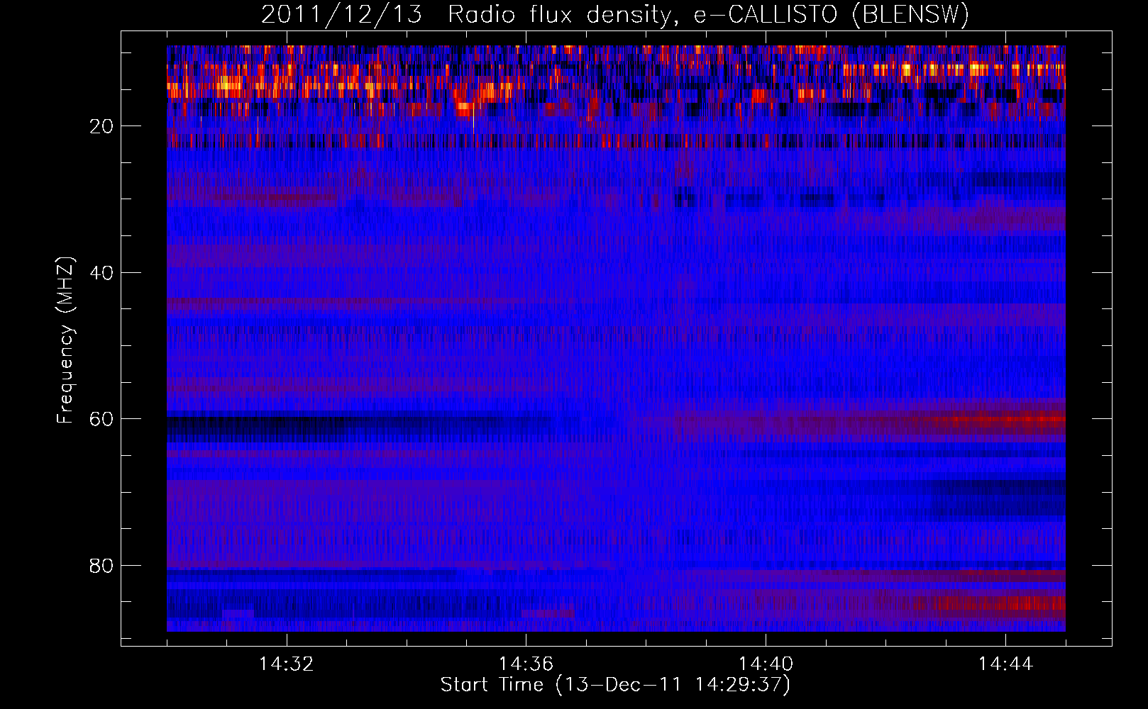This screenshot has width=1148, height=709.
Task: Click the plot title 'Radio flux density, e-CALLISTO (BLENSW)'
Action: (x=708, y=14)
